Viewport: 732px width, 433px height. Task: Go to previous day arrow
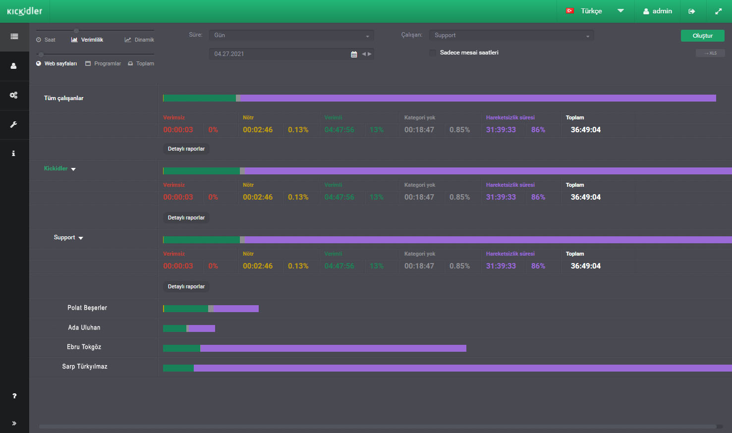364,54
